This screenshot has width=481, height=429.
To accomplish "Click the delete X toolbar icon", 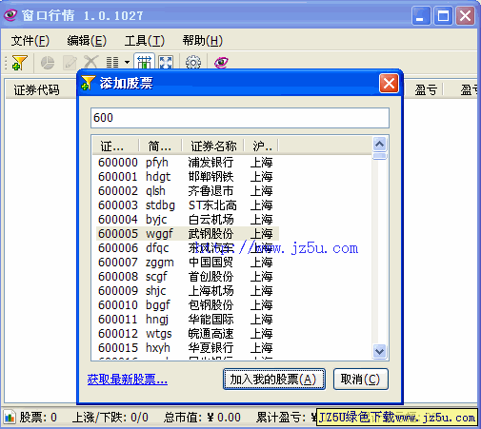I will tap(90, 63).
